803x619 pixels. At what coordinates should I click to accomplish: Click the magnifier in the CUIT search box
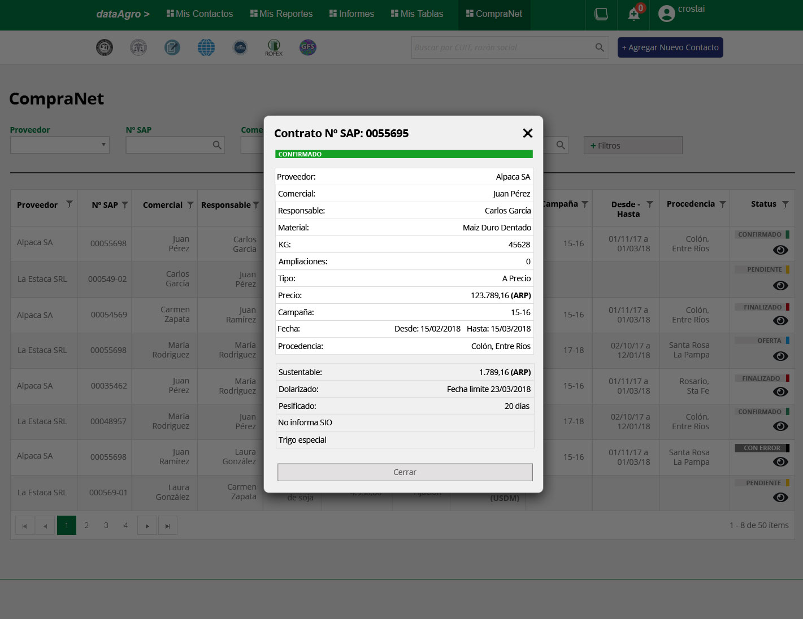coord(600,47)
